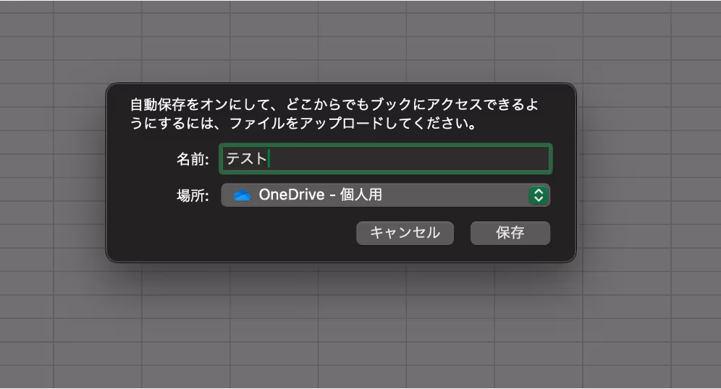Click the OneDrive cloud icon
The width and height of the screenshot is (721, 389).
click(242, 195)
